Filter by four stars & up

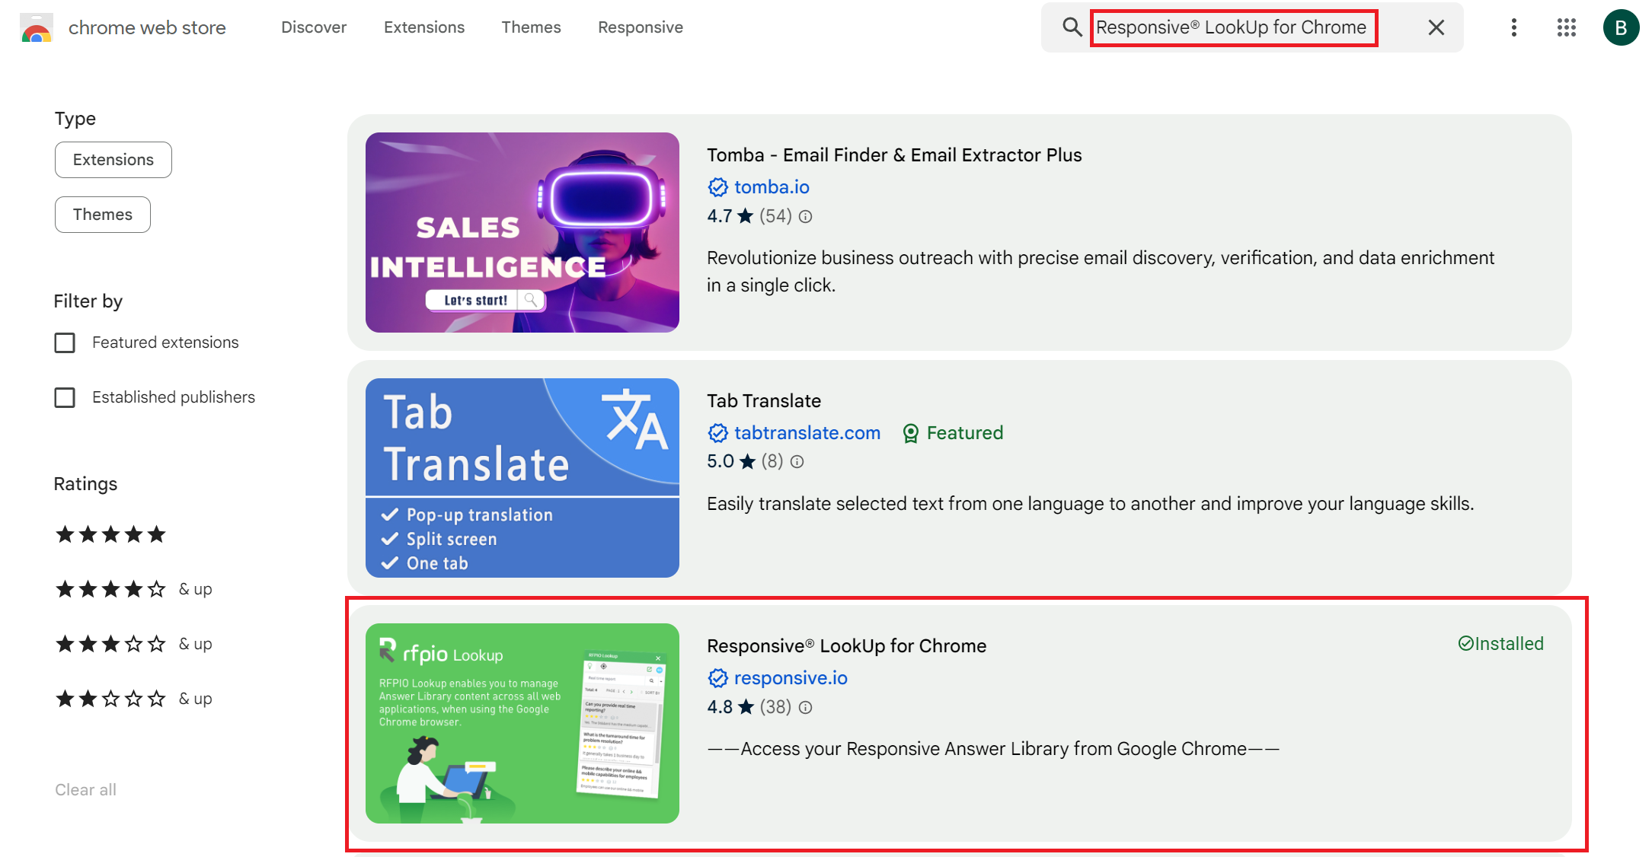(133, 589)
